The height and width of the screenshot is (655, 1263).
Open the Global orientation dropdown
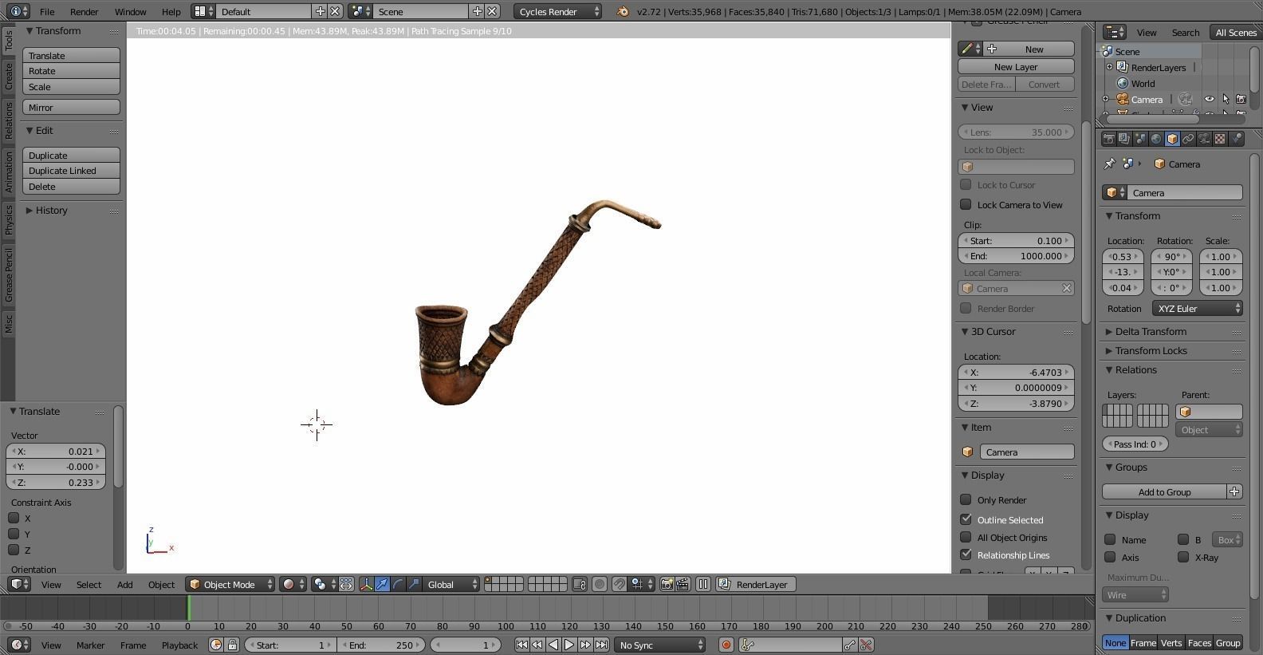pos(451,585)
